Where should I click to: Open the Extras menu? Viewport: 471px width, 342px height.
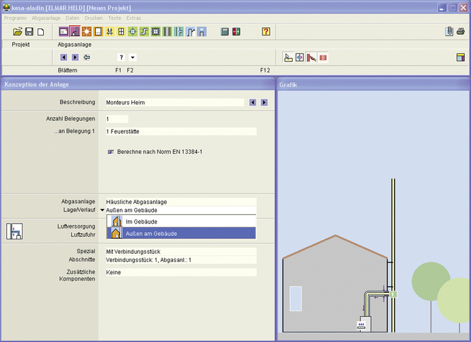click(134, 17)
